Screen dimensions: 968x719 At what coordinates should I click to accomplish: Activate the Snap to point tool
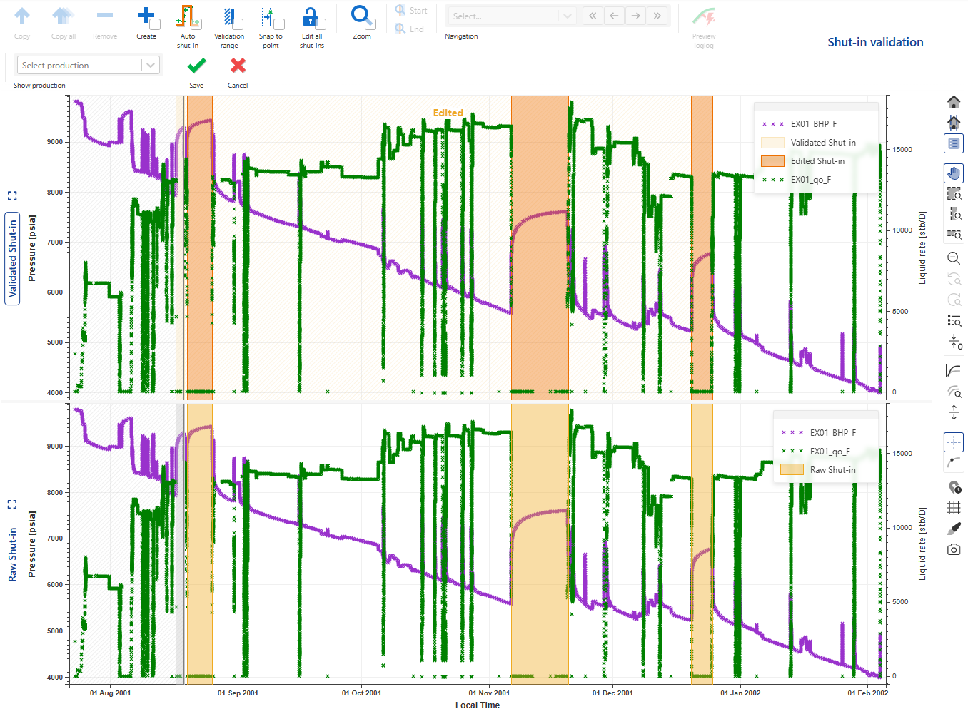268,17
